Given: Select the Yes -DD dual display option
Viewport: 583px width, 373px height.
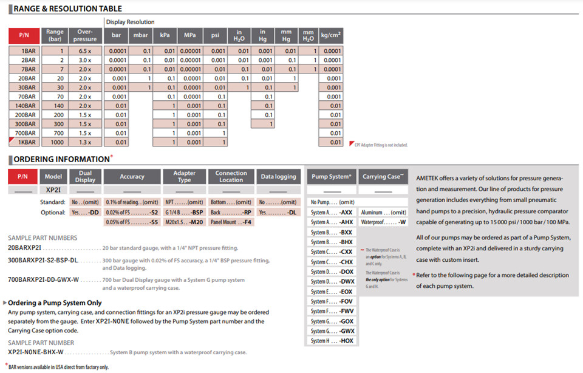Looking at the screenshot, I should point(85,213).
